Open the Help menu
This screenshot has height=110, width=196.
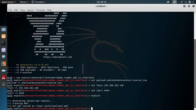click(49, 10)
